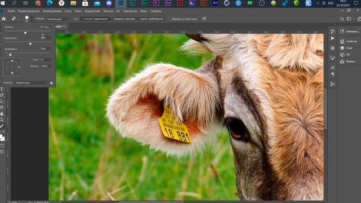Open the History panel icon
Viewport: 361px width, 203px height.
[332, 32]
